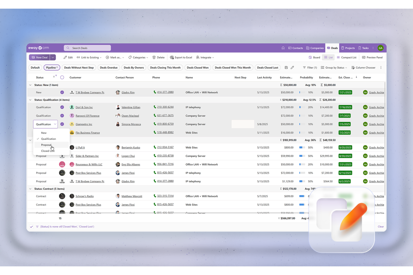Click Export to Excel

coord(181,57)
